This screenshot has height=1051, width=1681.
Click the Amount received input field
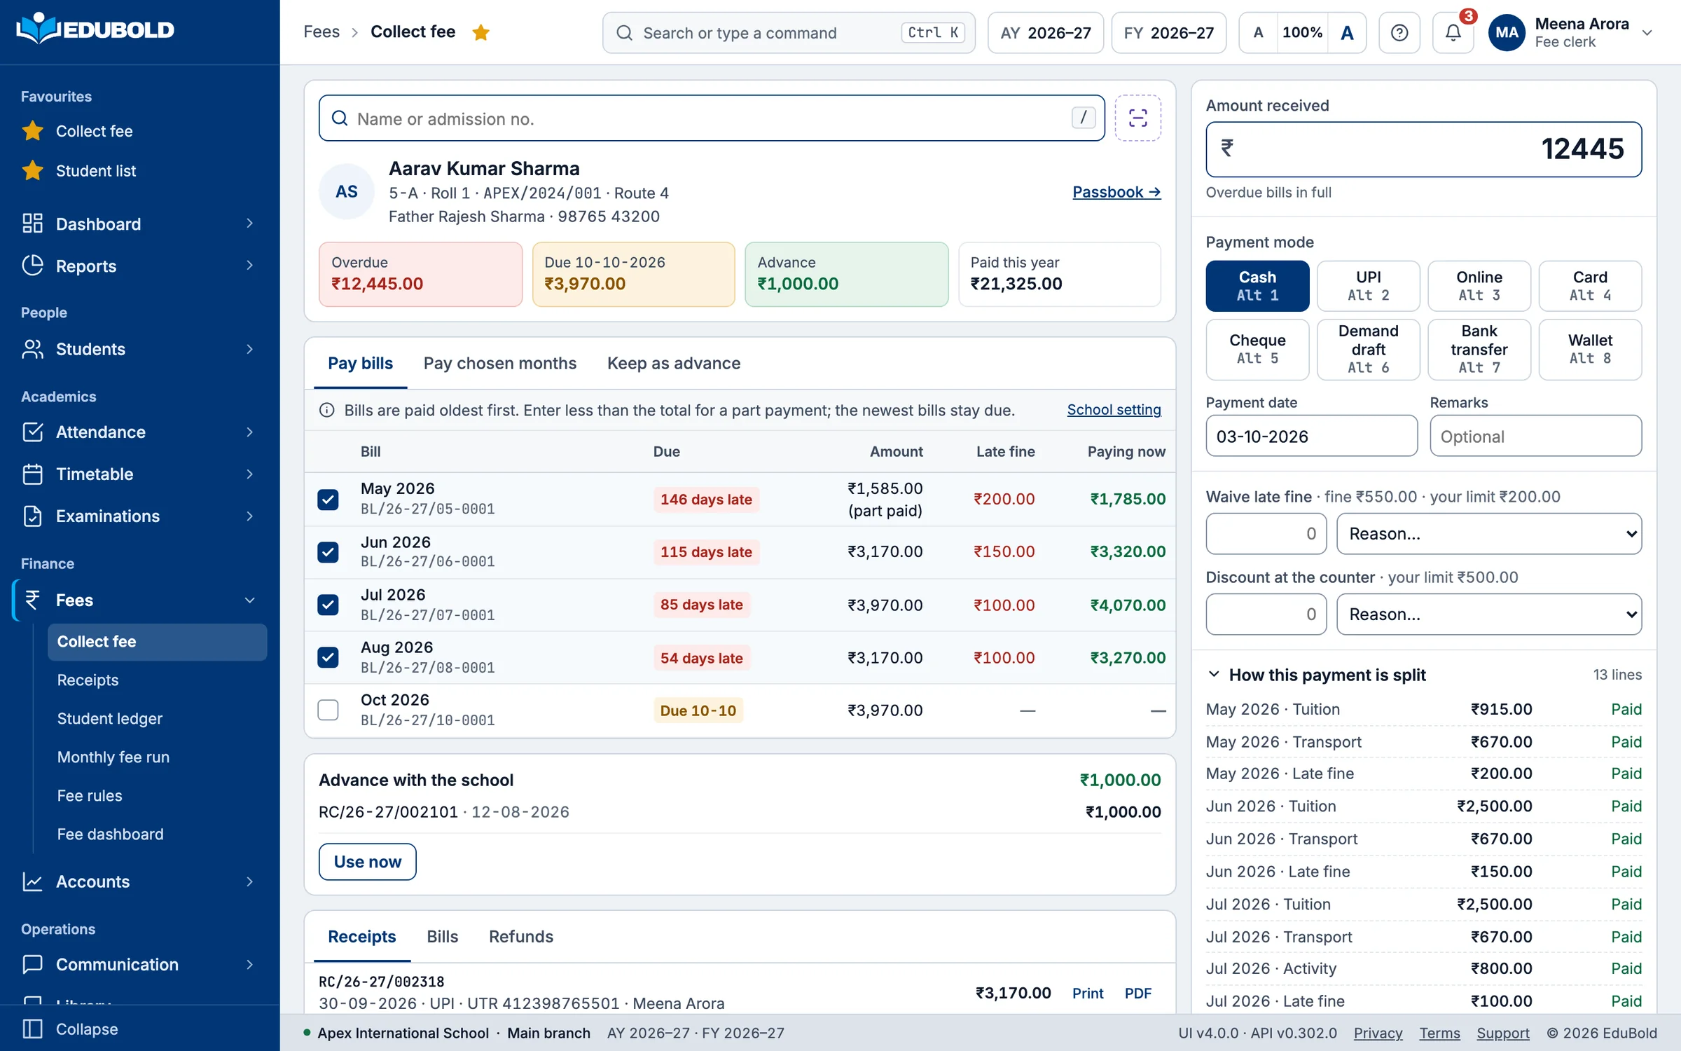[1423, 149]
